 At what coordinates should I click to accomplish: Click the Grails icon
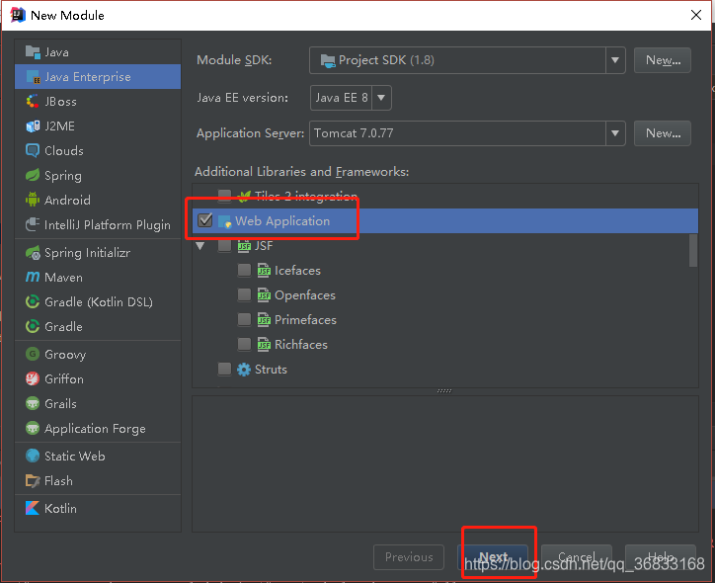pyautogui.click(x=33, y=403)
